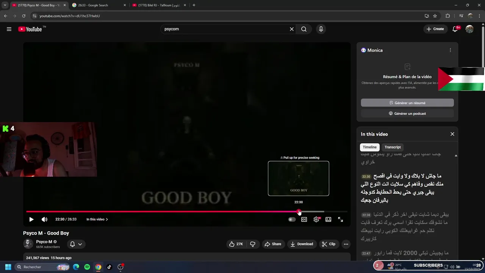The height and width of the screenshot is (273, 485).
Task: Open the Chrome three-dot menu
Action: tap(480, 16)
